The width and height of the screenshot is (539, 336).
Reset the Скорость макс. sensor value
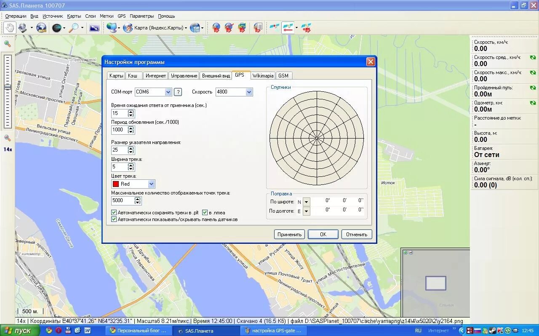(533, 73)
